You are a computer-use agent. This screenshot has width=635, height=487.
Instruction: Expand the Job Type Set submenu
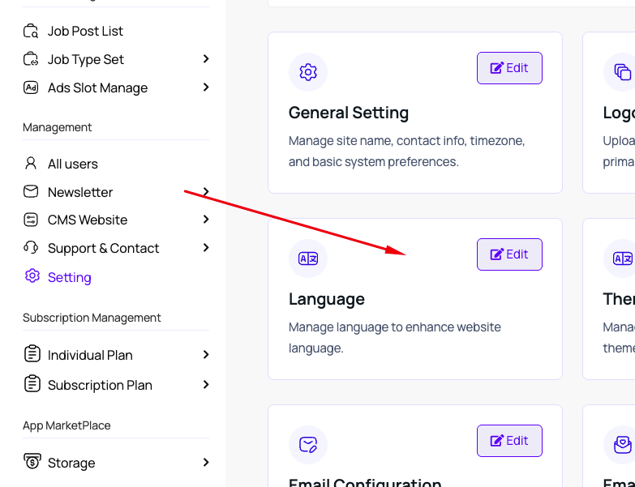tap(206, 59)
